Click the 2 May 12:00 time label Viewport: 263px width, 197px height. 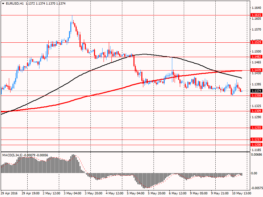click(x=52, y=193)
